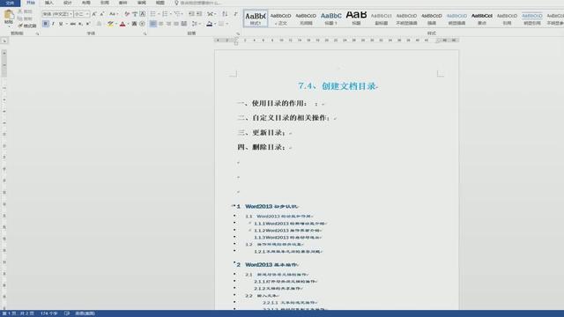Open the Clipboard pane launcher

click(37, 33)
